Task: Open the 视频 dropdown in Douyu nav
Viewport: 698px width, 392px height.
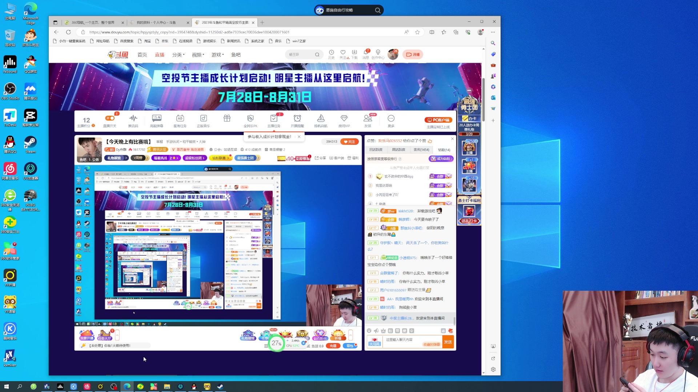Action: 198,55
